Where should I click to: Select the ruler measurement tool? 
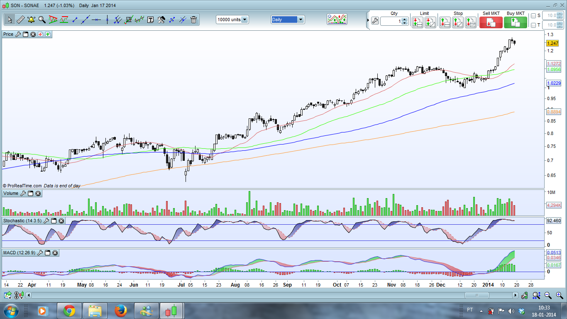(20, 20)
